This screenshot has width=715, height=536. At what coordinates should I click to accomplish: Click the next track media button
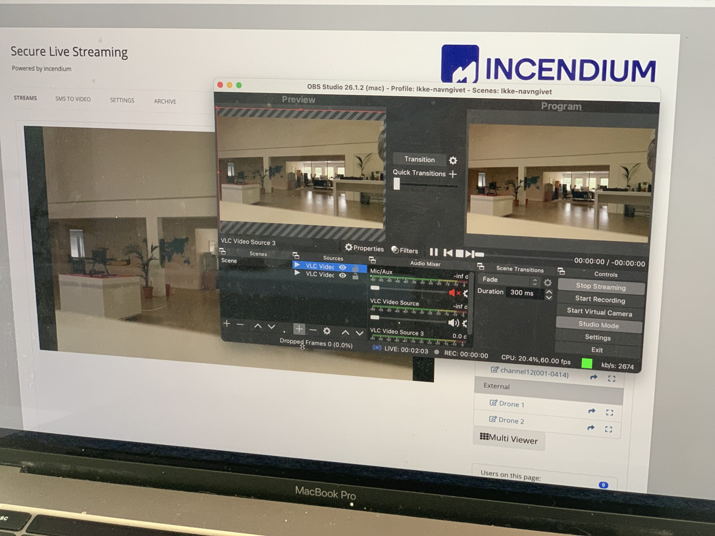pos(470,254)
